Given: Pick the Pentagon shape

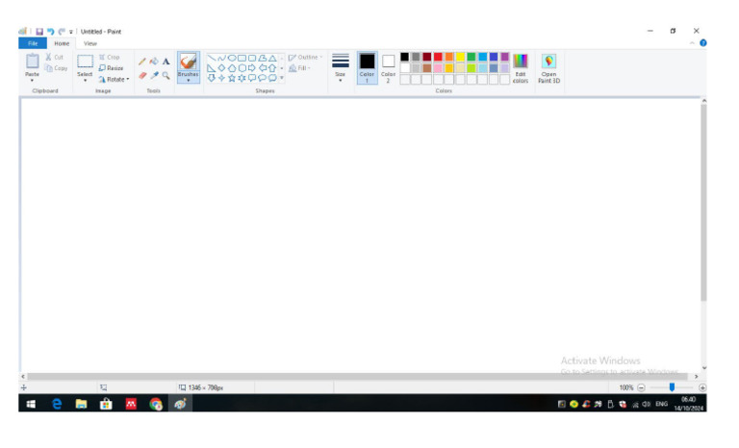Looking at the screenshot, I should pos(232,68).
